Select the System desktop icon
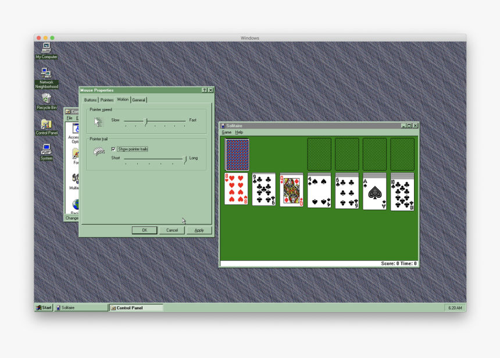Image resolution: width=500 pixels, height=358 pixels. click(47, 152)
